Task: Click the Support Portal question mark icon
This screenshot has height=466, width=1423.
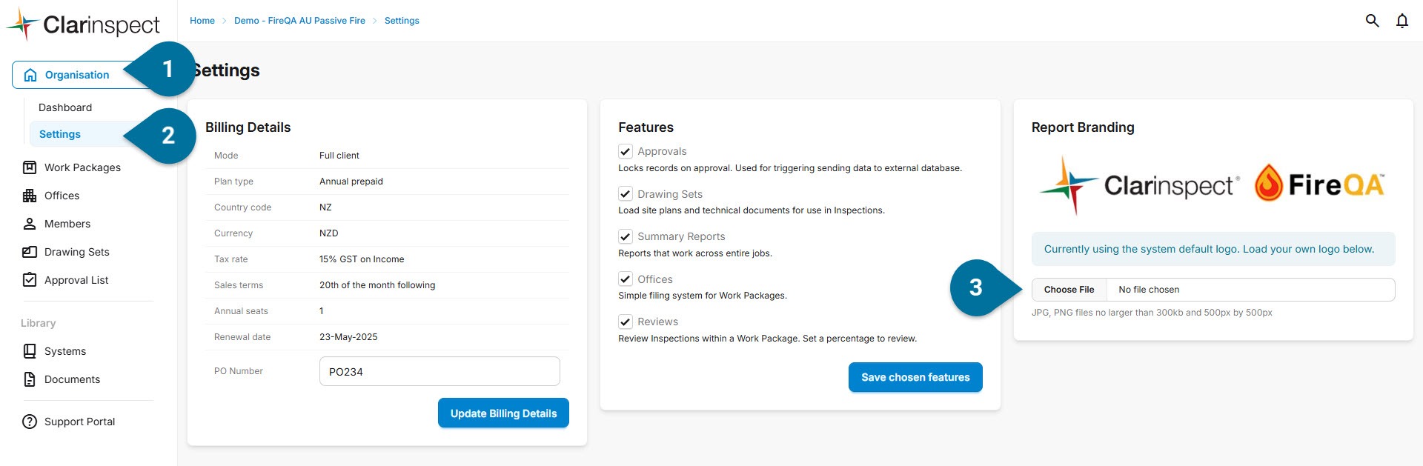Action: 30,422
